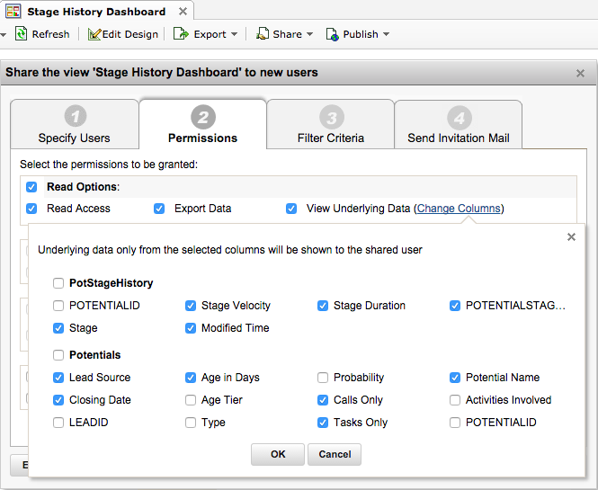Open the Export dropdown arrow
Screen dimensions: 598x490
pyautogui.click(x=234, y=34)
